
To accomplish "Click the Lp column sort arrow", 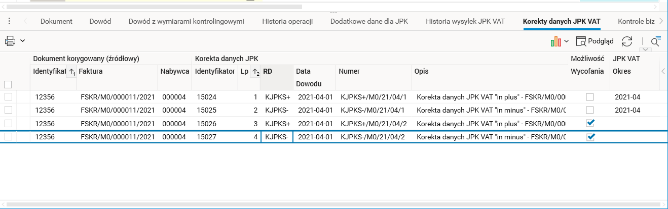I will 255,72.
